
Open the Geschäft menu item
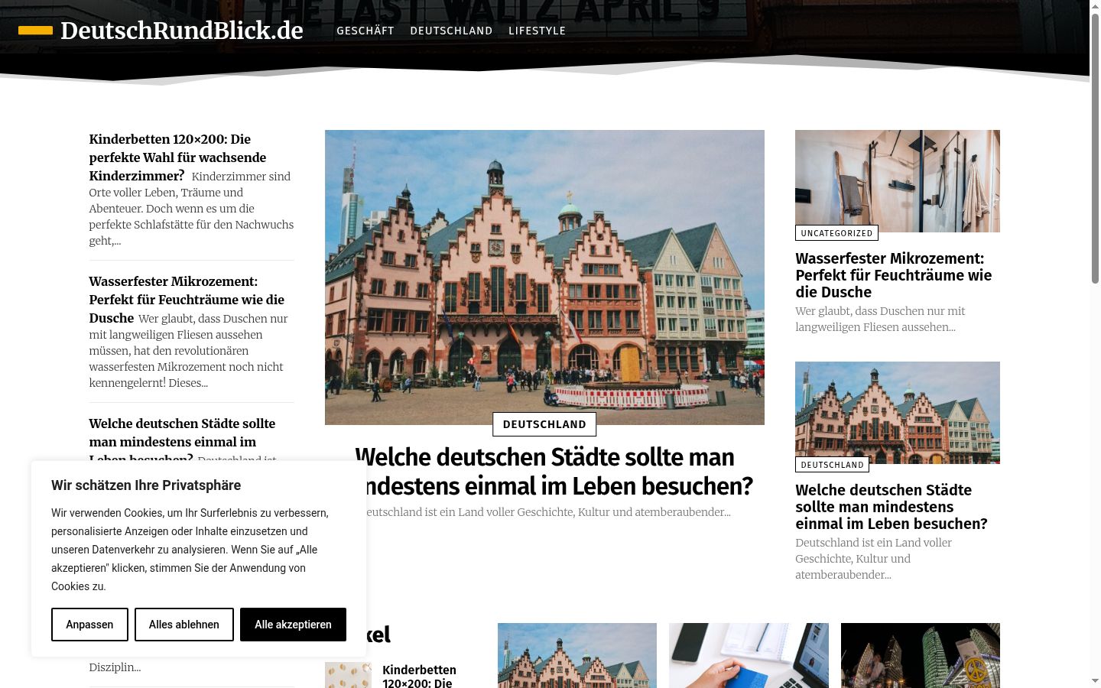coord(365,31)
